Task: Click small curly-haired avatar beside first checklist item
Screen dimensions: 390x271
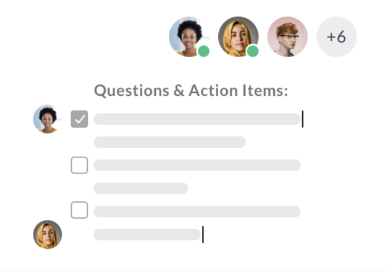Action: [x=47, y=119]
